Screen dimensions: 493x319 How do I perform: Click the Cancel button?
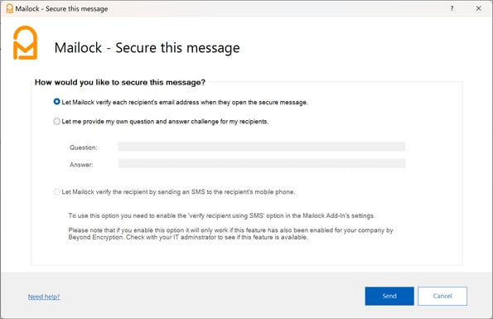coord(442,296)
